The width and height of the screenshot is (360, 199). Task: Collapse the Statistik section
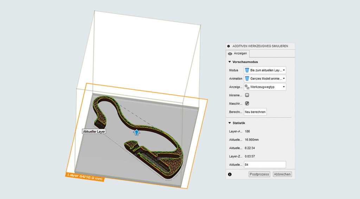click(230, 123)
